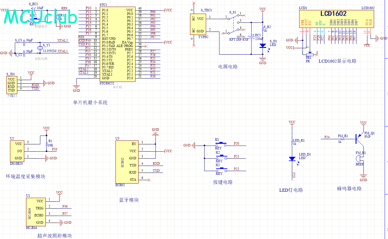Click the HC-R04 ultrasonic module block
This screenshot has height=239, width=388.
point(36,212)
